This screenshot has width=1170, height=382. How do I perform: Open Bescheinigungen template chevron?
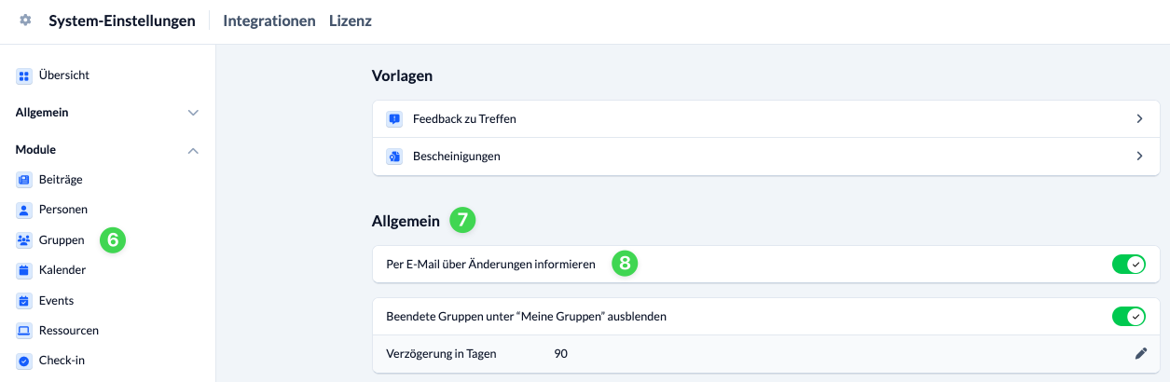point(1139,157)
